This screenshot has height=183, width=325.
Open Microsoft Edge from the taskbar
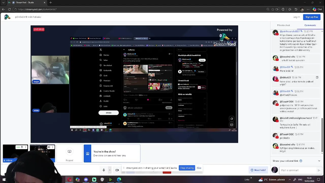point(119,180)
